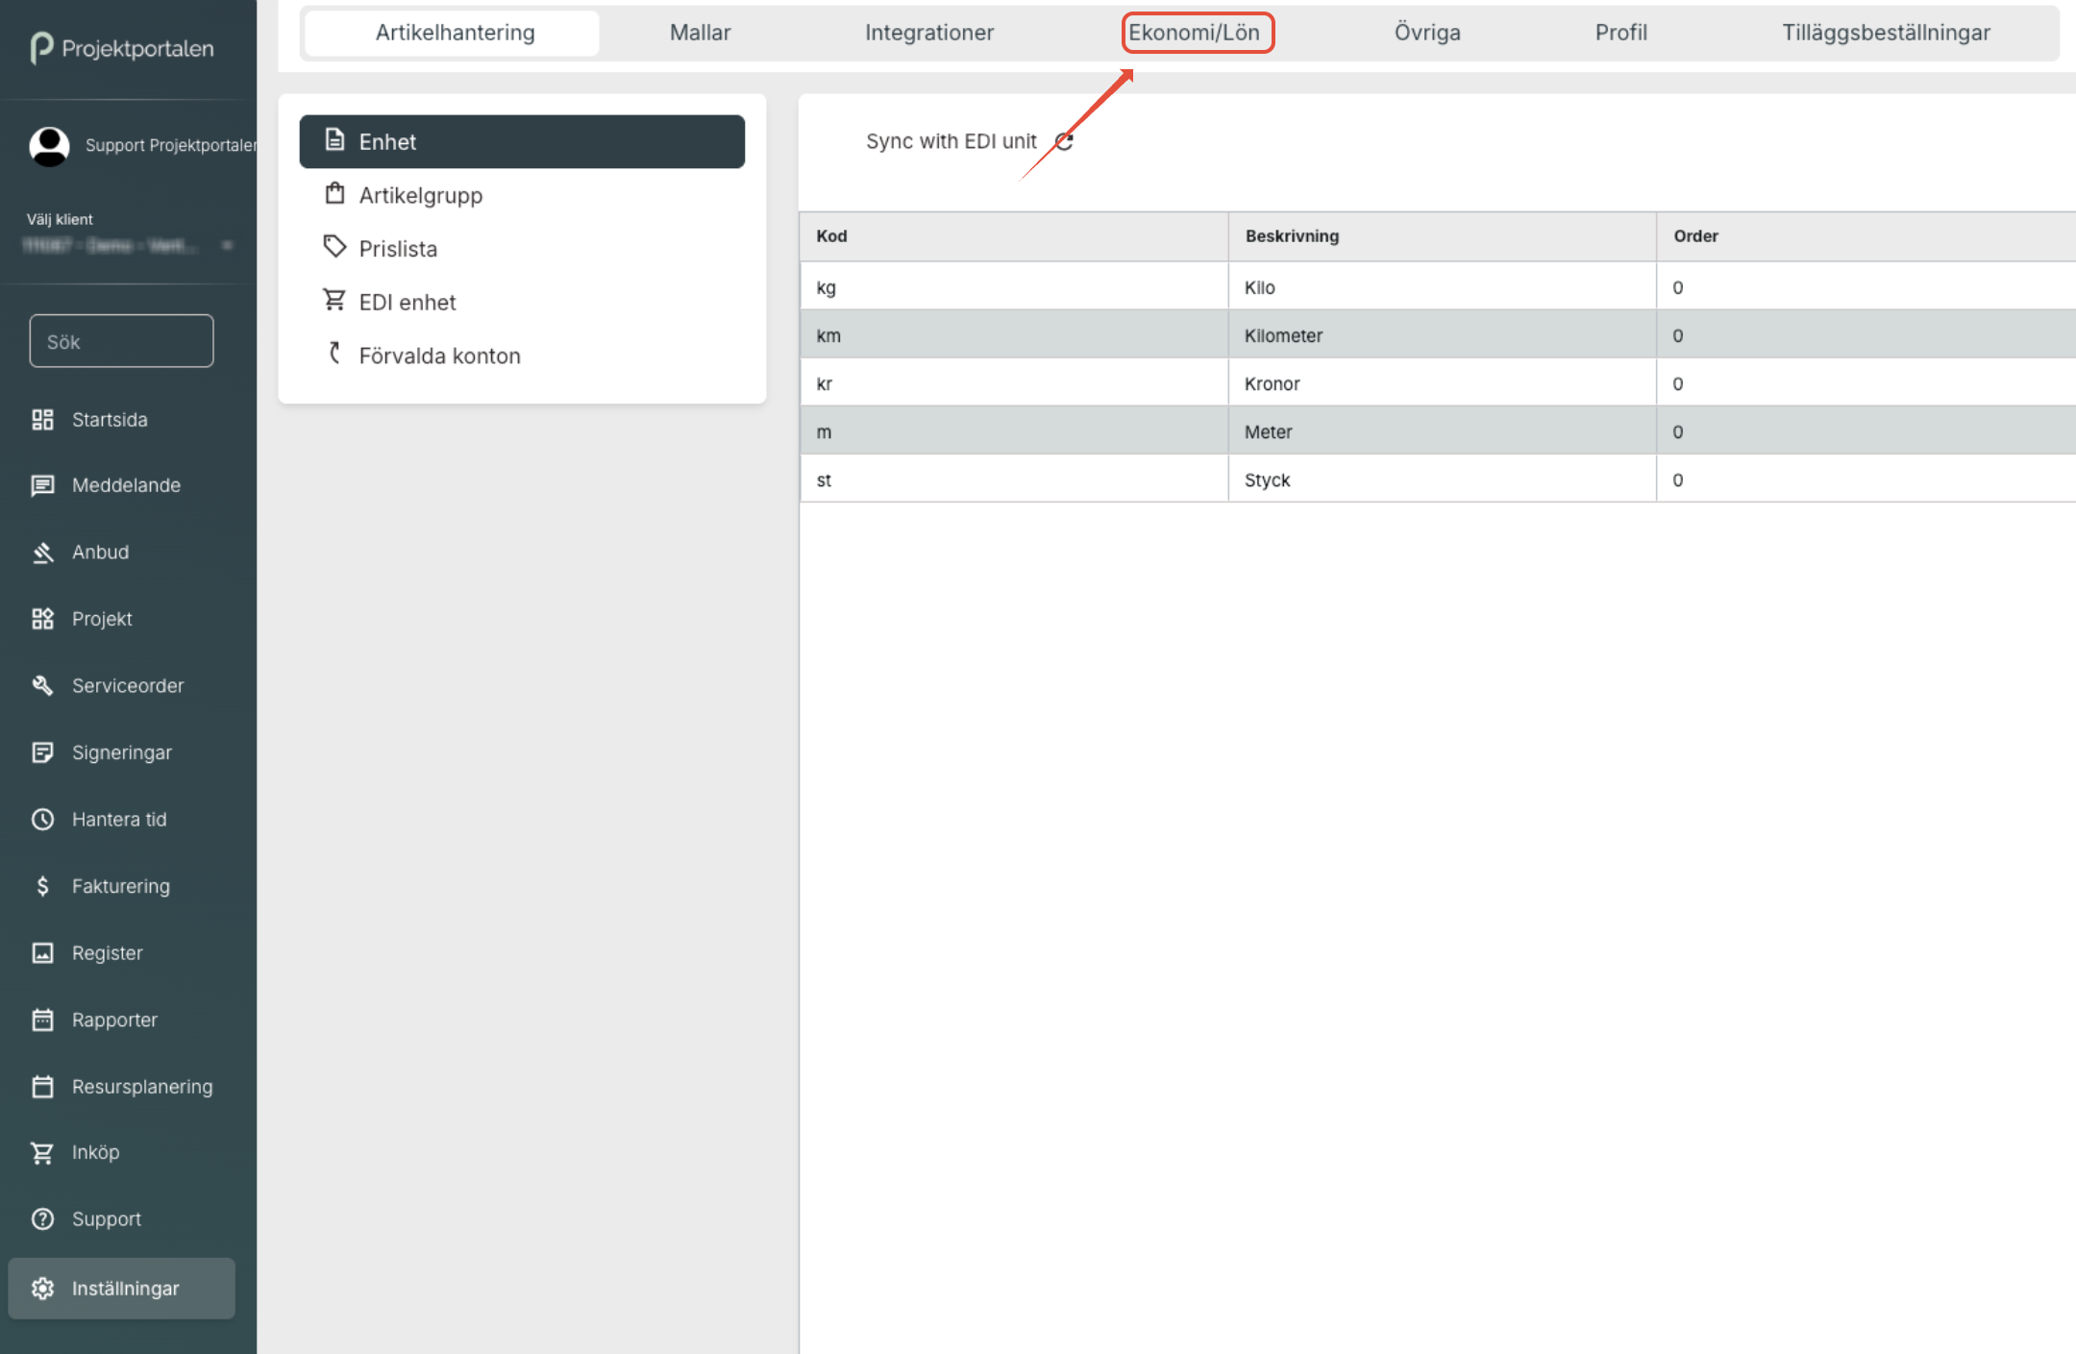
Task: Select Artikelgrupp in the left panel
Action: click(420, 195)
